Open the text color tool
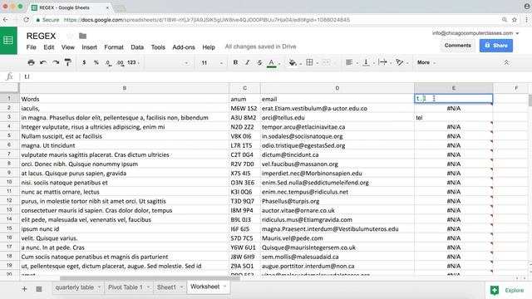532x299 pixels. tap(272, 63)
